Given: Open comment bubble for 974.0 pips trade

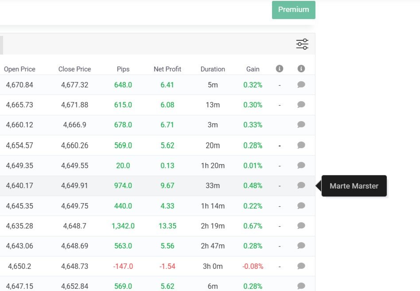Looking at the screenshot, I should point(301,185).
